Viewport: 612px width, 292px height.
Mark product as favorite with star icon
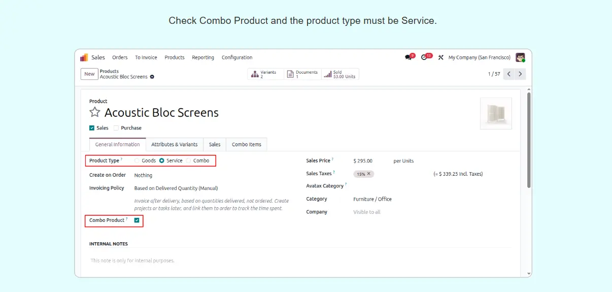95,112
